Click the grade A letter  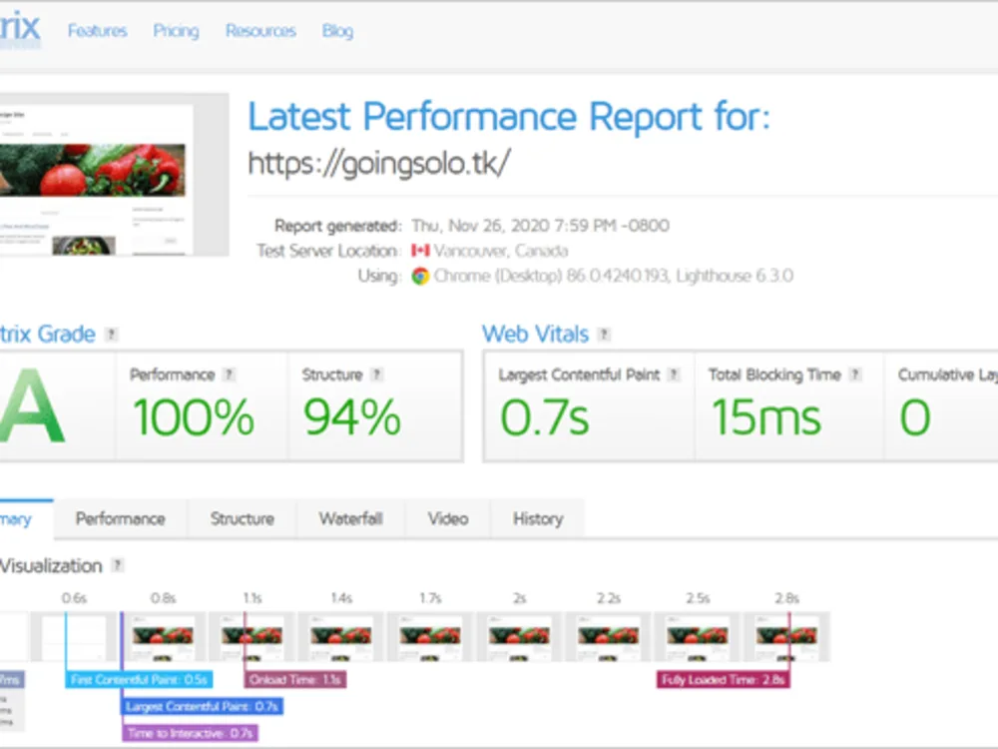[x=32, y=405]
